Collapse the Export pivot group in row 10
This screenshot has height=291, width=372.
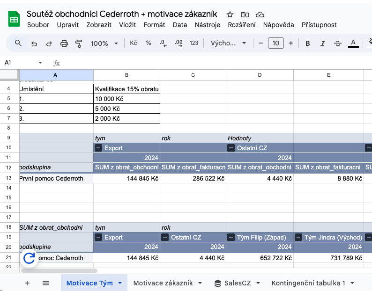(x=99, y=148)
